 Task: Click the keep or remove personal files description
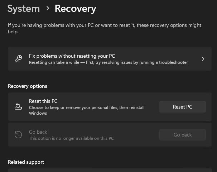click(x=87, y=110)
